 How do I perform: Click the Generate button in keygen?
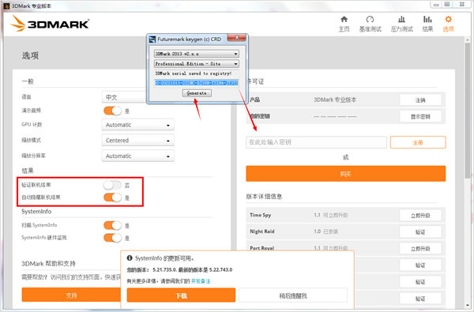[197, 93]
